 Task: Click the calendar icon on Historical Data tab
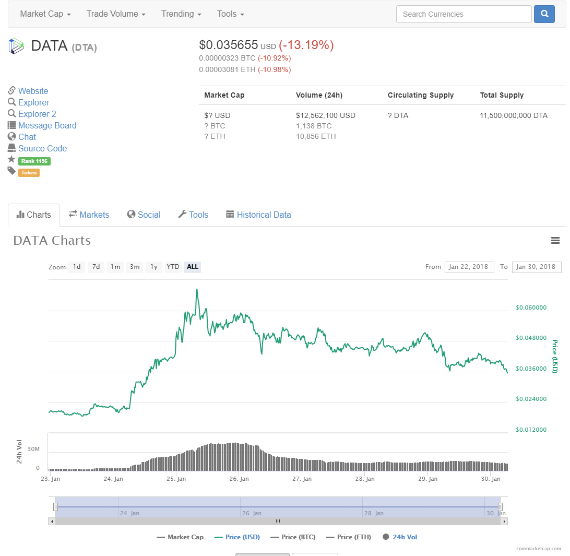[x=230, y=214]
